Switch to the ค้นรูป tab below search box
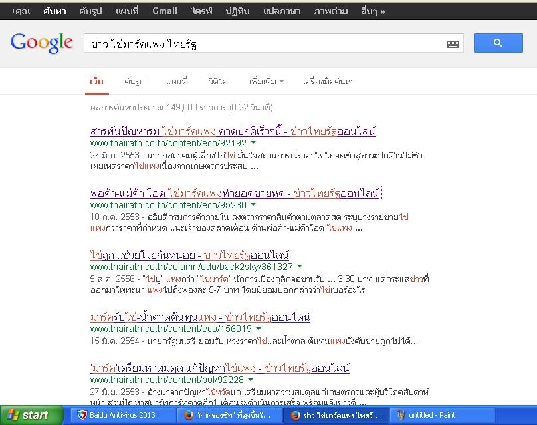The height and width of the screenshot is (425, 537). (134, 82)
